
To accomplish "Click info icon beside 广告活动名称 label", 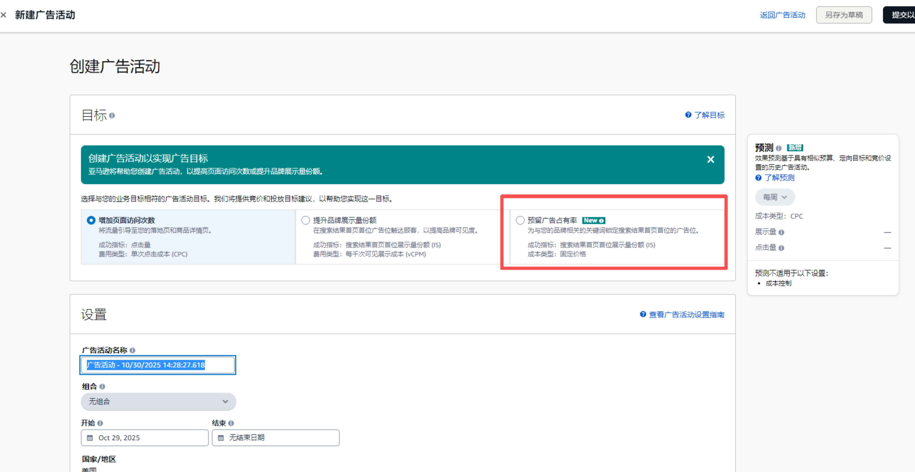I will [132, 351].
